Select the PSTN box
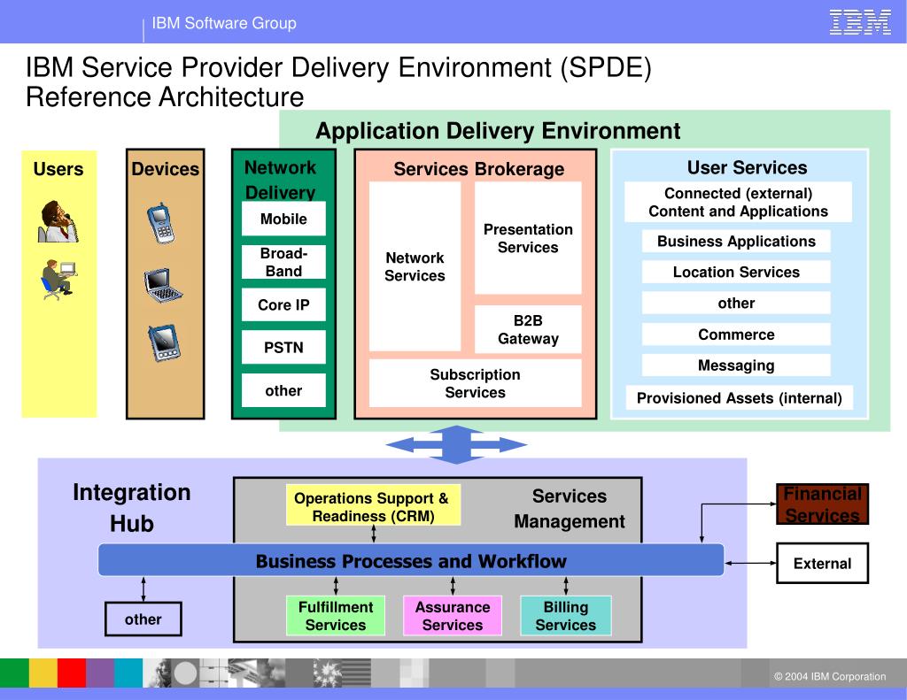This screenshot has width=907, height=700. [x=283, y=347]
